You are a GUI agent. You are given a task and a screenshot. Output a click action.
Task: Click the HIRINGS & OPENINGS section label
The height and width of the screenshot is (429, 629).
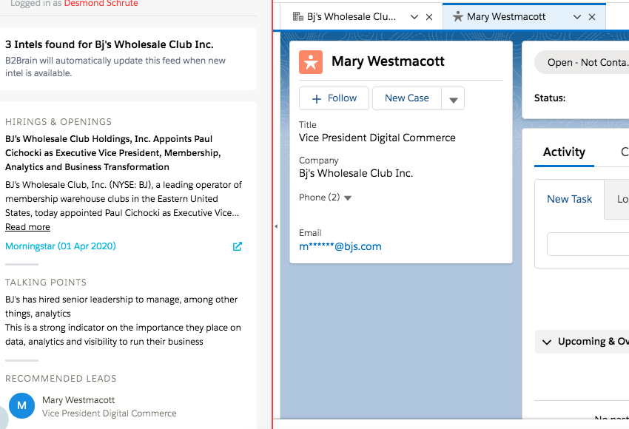pos(58,122)
